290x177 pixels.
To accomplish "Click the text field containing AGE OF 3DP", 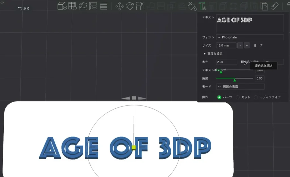I will [250, 23].
